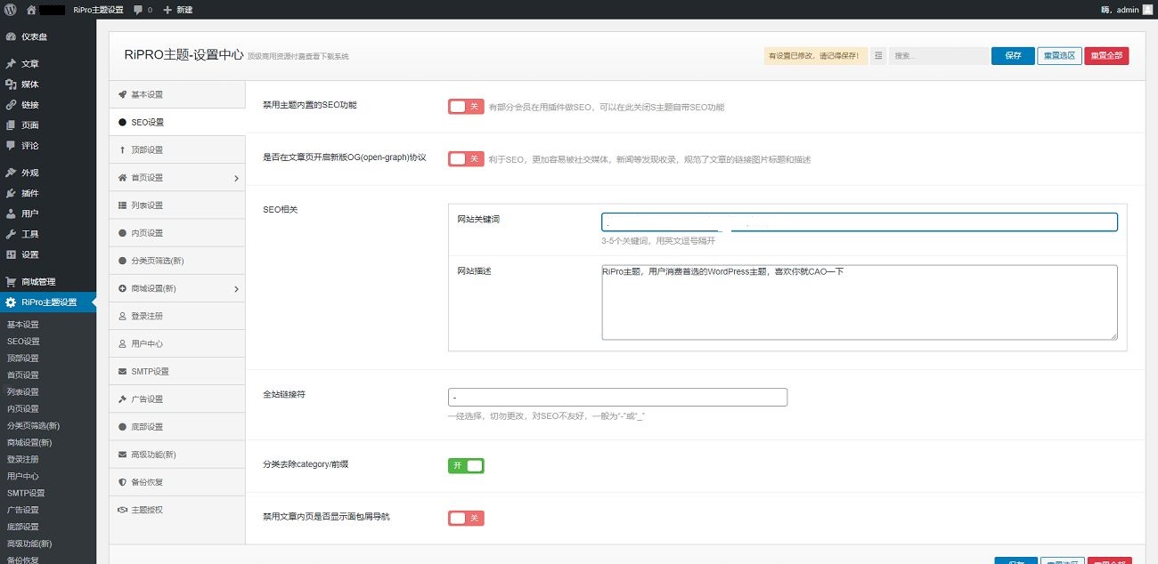Switch to the 底部设置 tab
The width and height of the screenshot is (1158, 564).
(x=176, y=427)
